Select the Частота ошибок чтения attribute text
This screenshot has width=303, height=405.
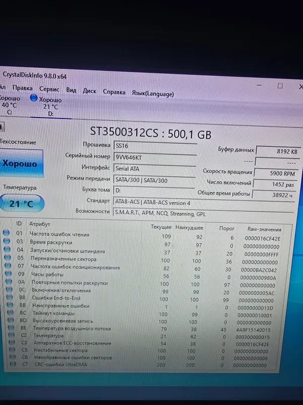59,234
